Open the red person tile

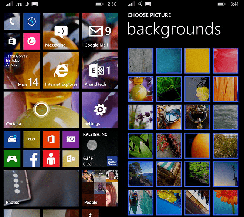(51, 159)
